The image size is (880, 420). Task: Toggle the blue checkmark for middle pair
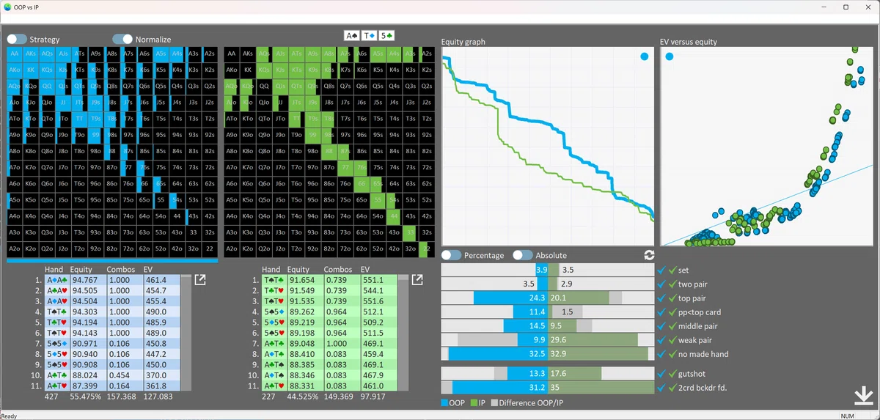661,326
